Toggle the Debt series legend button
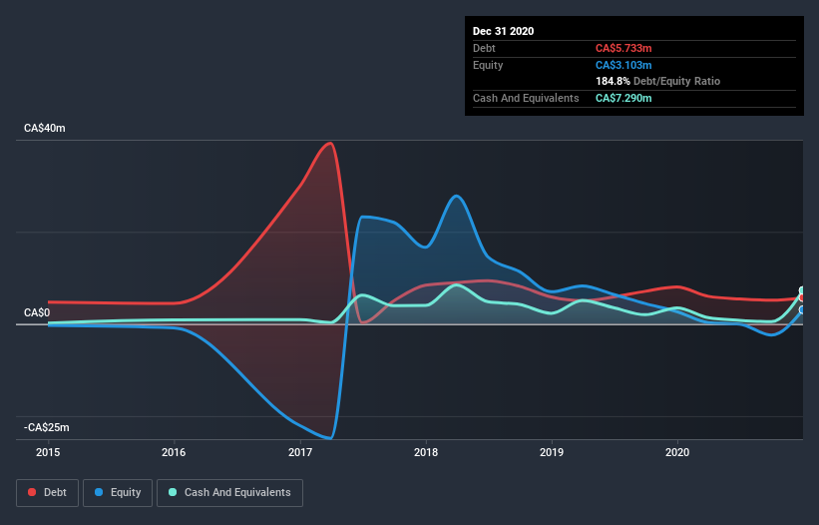The height and width of the screenshot is (525, 819). point(48,493)
